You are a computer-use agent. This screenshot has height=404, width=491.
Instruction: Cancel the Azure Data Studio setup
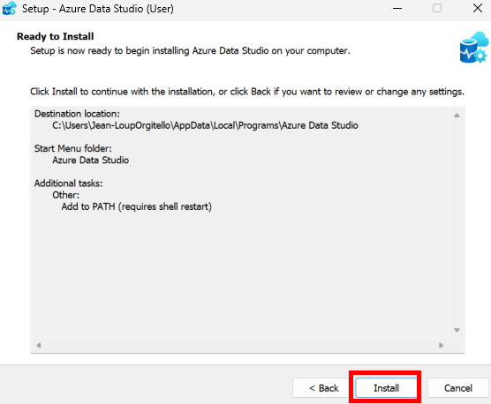point(458,388)
